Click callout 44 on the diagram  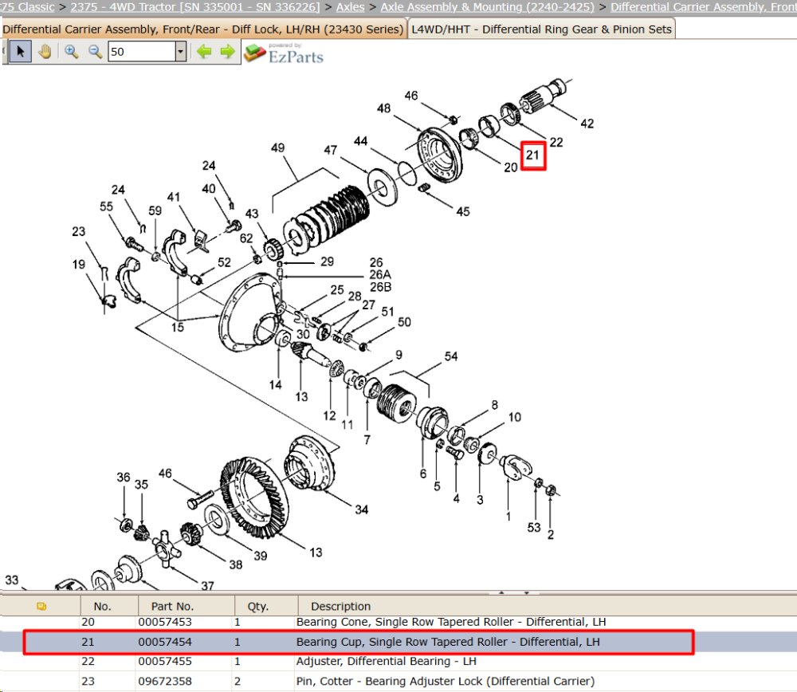point(360,141)
